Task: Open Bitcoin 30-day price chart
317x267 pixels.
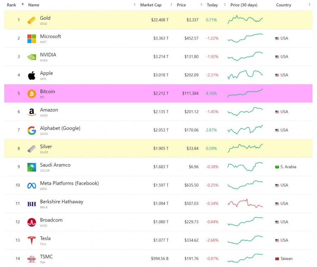Action: (x=245, y=93)
